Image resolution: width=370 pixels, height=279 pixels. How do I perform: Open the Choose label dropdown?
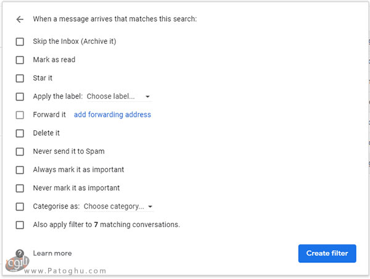(x=115, y=96)
